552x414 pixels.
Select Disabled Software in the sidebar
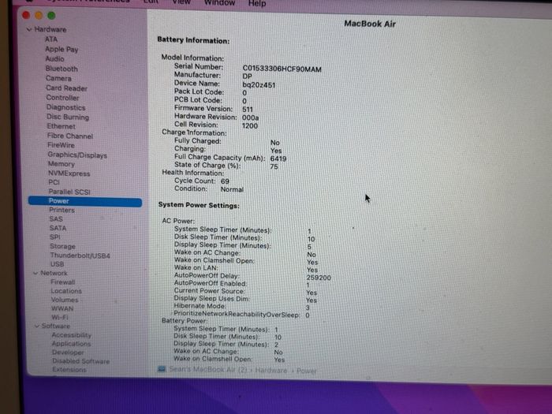(81, 361)
